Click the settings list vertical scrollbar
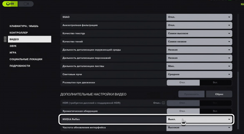This screenshot has width=244, height=134. point(238,101)
